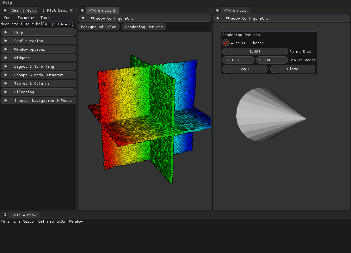Collapse Window Configuration in VTK Window 2

145,18
